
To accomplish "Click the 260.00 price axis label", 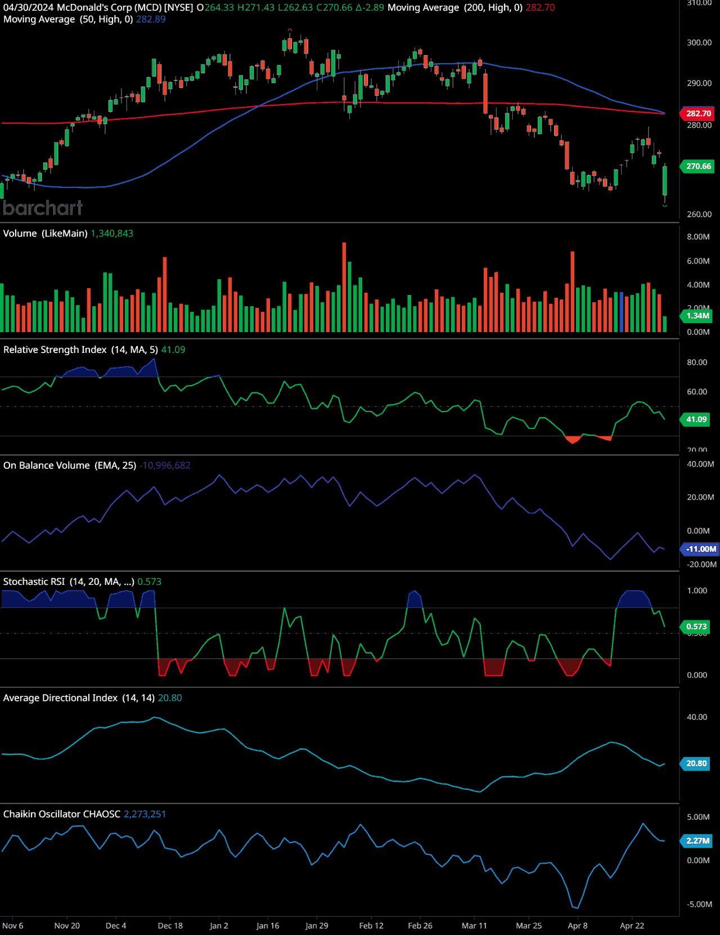I will click(x=699, y=214).
